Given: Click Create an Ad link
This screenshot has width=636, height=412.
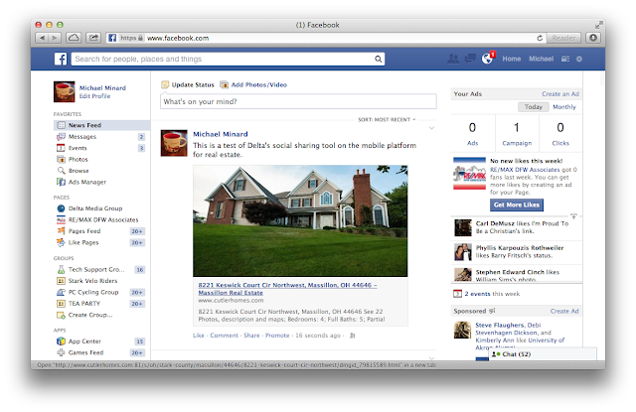Looking at the screenshot, I should (x=560, y=94).
